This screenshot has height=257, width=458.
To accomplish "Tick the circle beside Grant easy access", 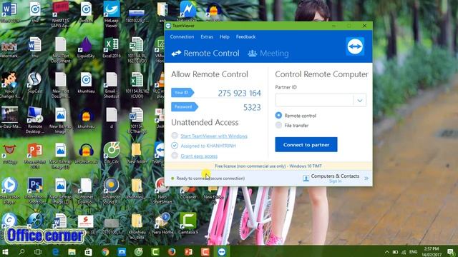I will point(175,156).
